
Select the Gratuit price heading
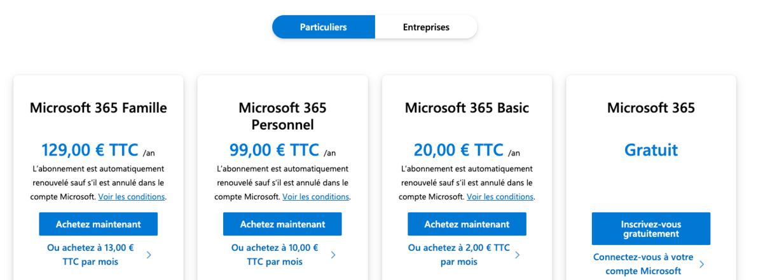(651, 150)
